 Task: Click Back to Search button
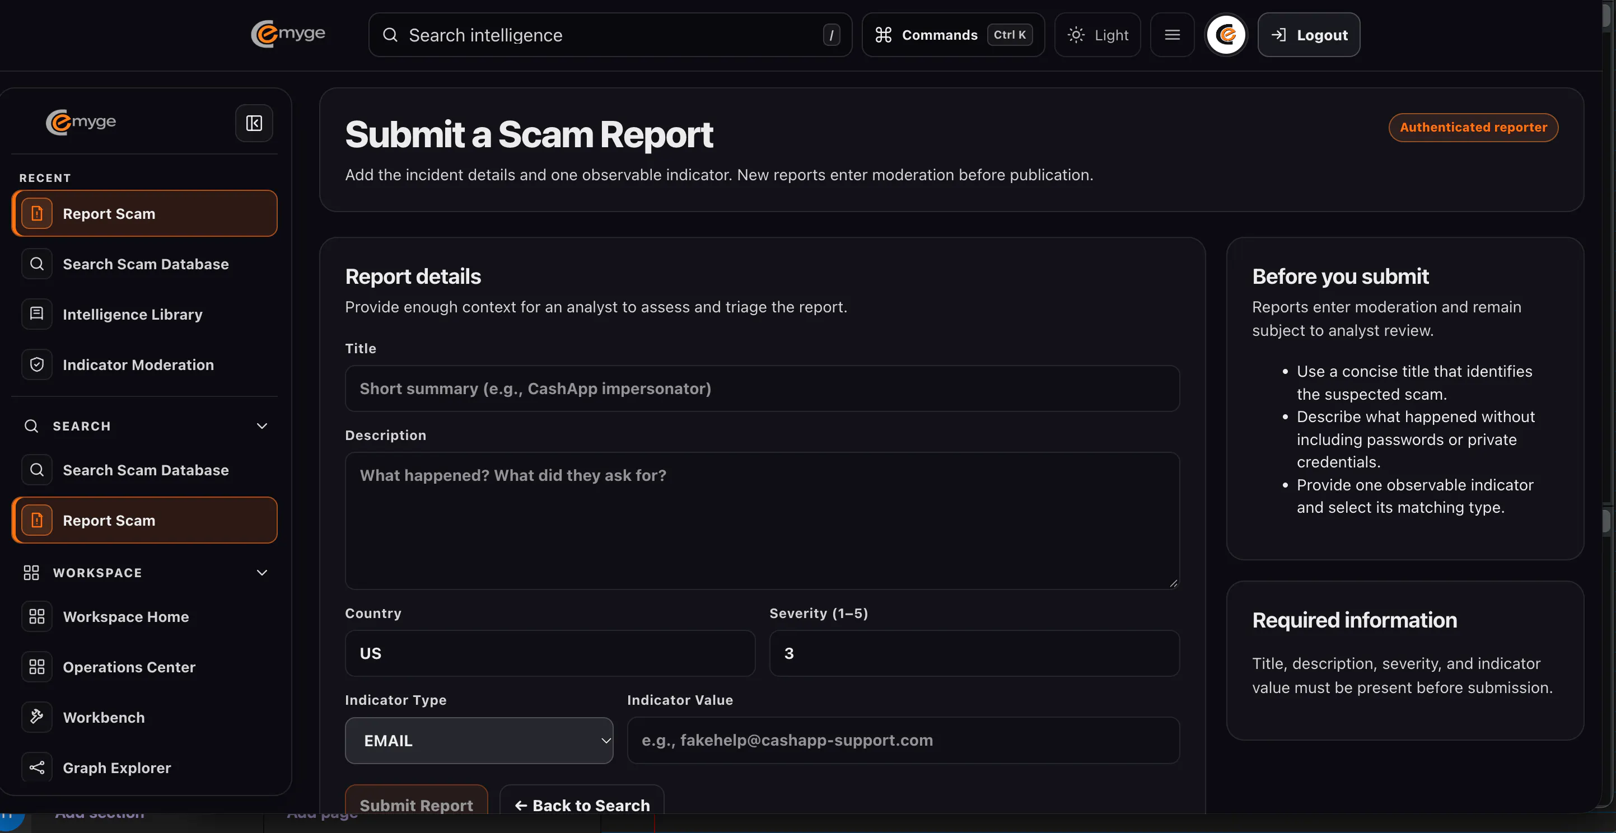(x=582, y=805)
